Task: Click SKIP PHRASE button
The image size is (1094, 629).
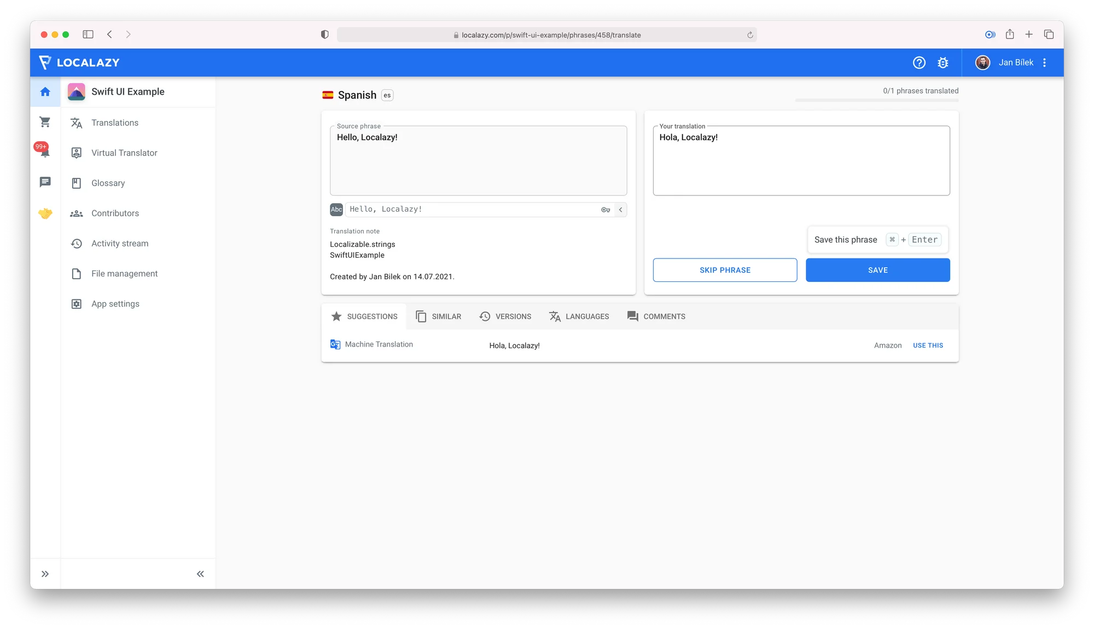Action: click(725, 269)
